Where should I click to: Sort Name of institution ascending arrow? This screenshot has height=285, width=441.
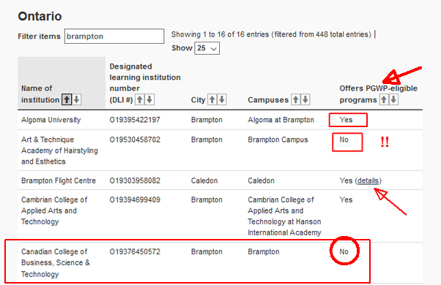67,99
